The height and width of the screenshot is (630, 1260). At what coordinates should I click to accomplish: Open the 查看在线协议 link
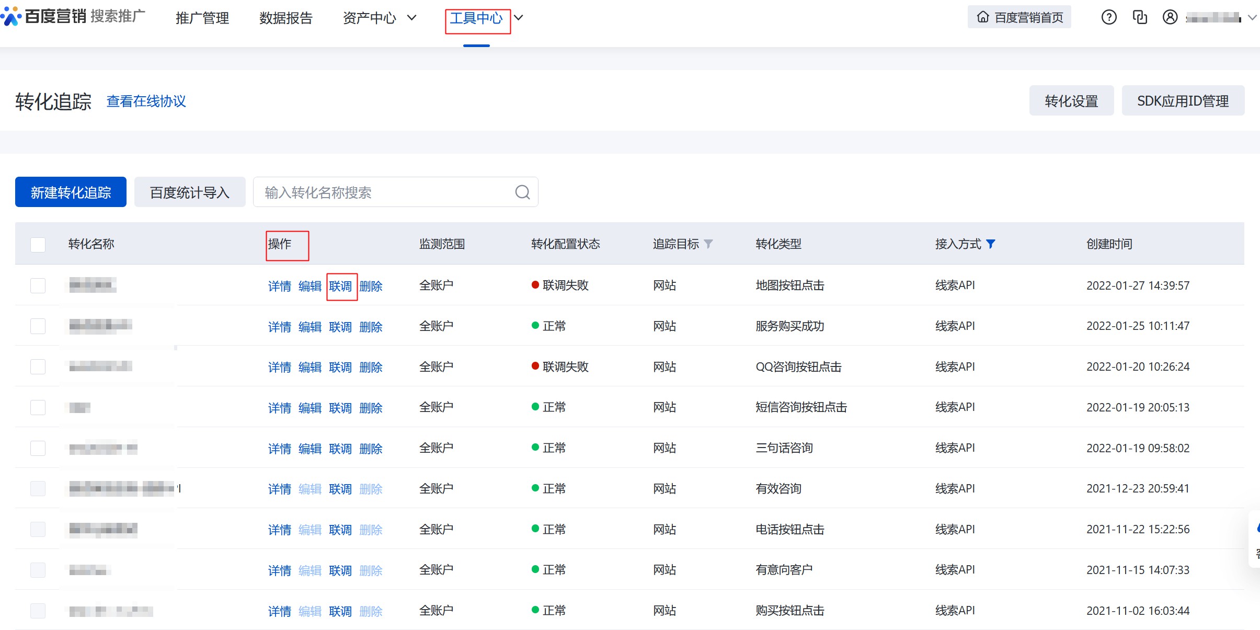point(146,101)
